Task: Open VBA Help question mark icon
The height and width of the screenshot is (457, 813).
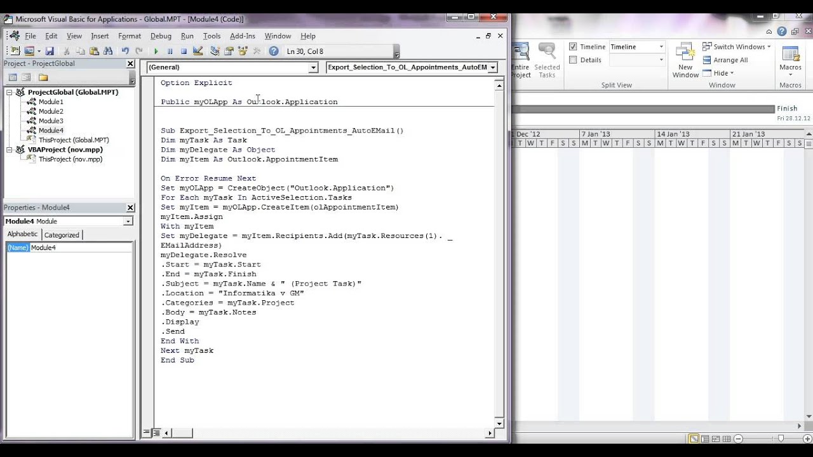Action: [274, 51]
